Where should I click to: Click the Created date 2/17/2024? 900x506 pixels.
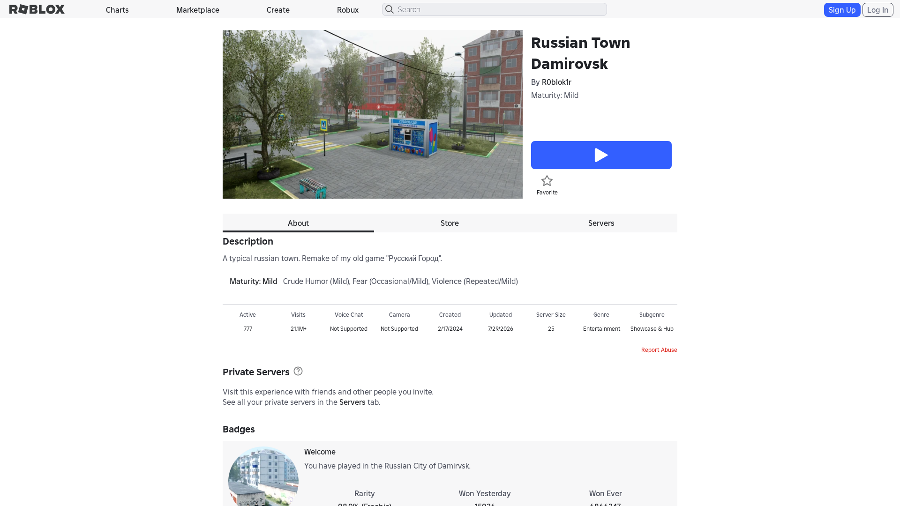coord(450,329)
